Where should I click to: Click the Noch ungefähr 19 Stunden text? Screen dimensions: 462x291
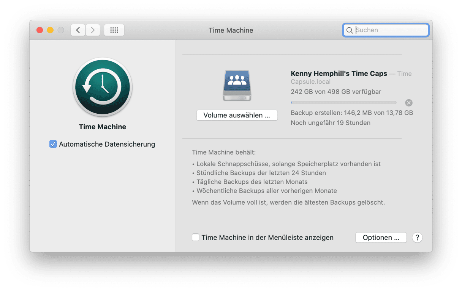point(330,123)
